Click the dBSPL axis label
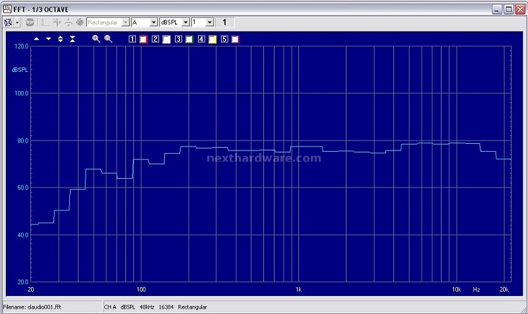Viewport: 528px width, 314px height. [x=20, y=70]
